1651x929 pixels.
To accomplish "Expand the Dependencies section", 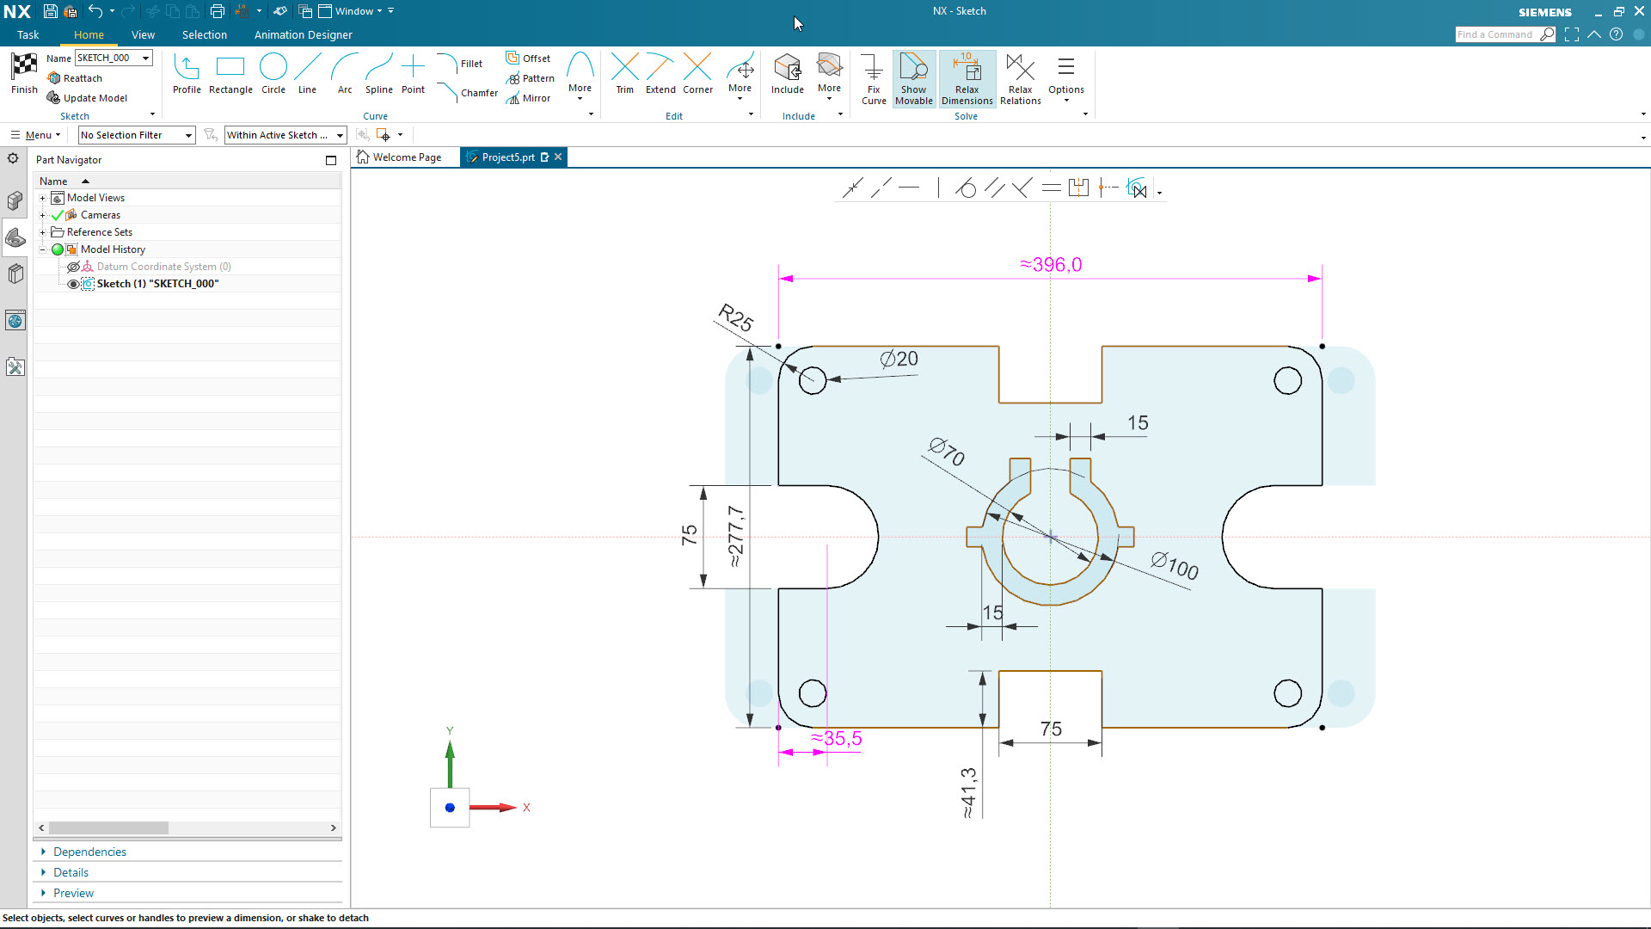I will [x=89, y=852].
